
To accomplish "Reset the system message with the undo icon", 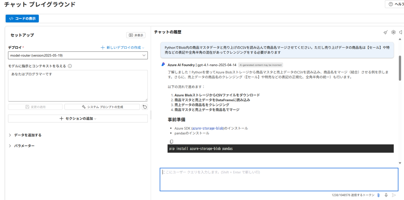I will tap(145, 107).
